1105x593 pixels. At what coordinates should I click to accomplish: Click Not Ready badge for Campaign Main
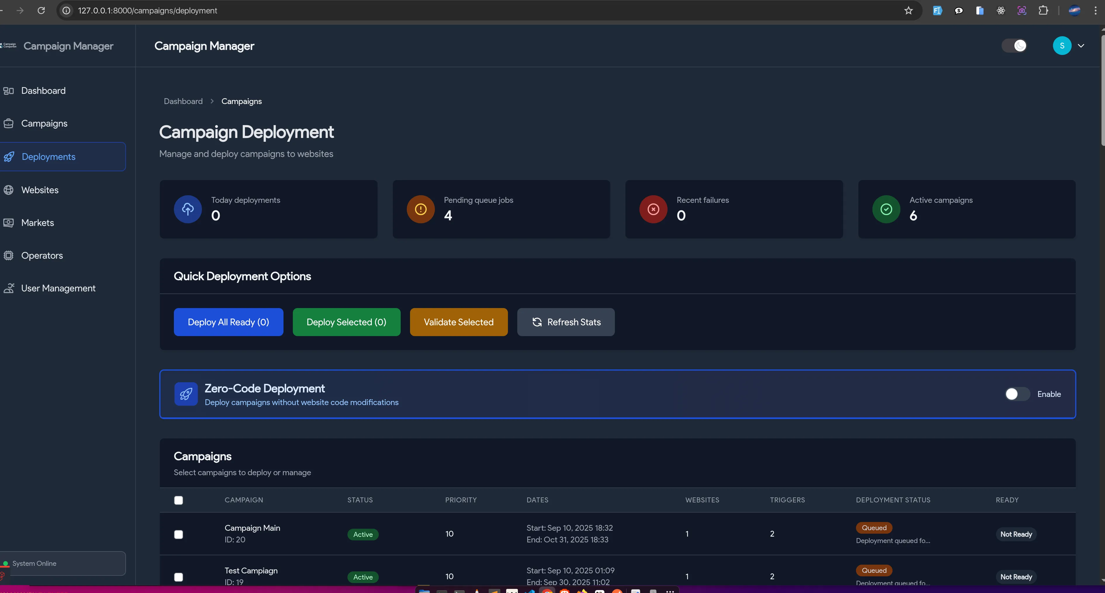pos(1016,534)
